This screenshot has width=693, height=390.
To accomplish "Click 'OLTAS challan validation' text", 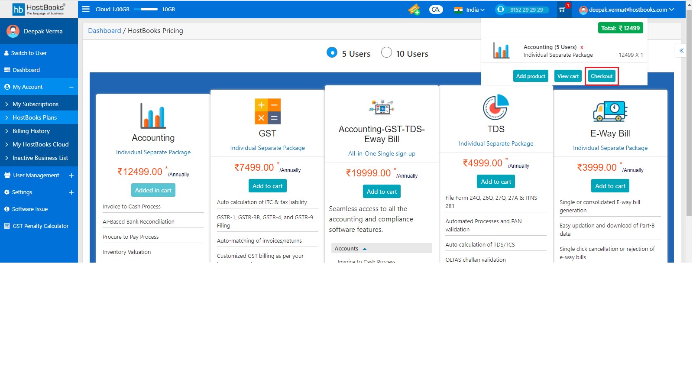I will pos(476,260).
